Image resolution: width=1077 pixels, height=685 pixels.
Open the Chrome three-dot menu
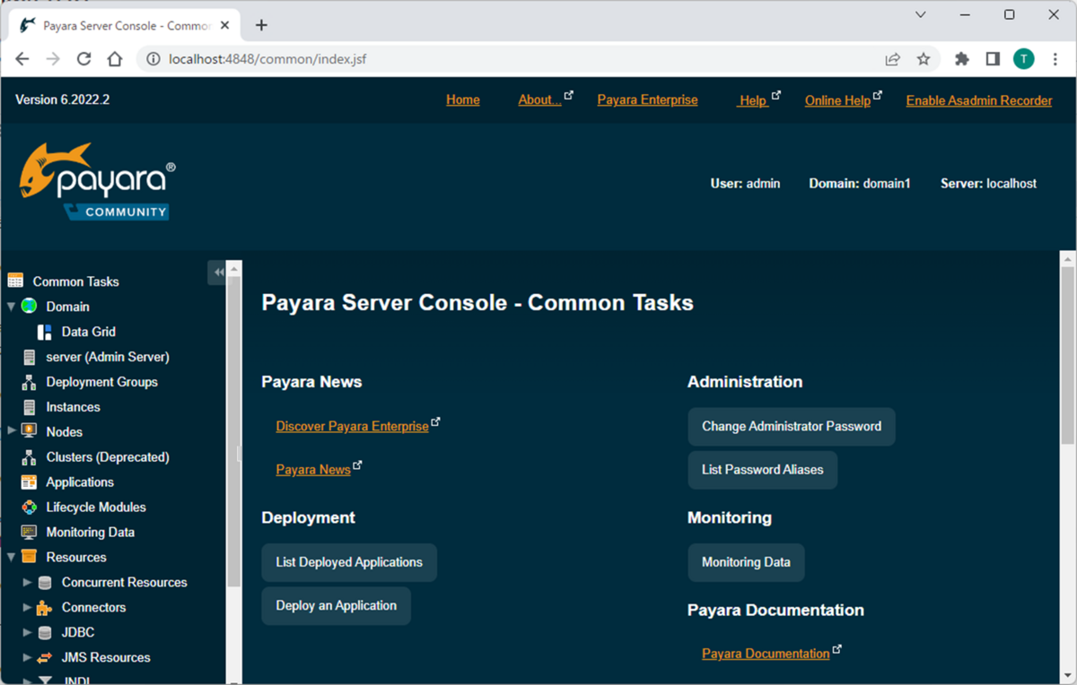click(x=1055, y=59)
